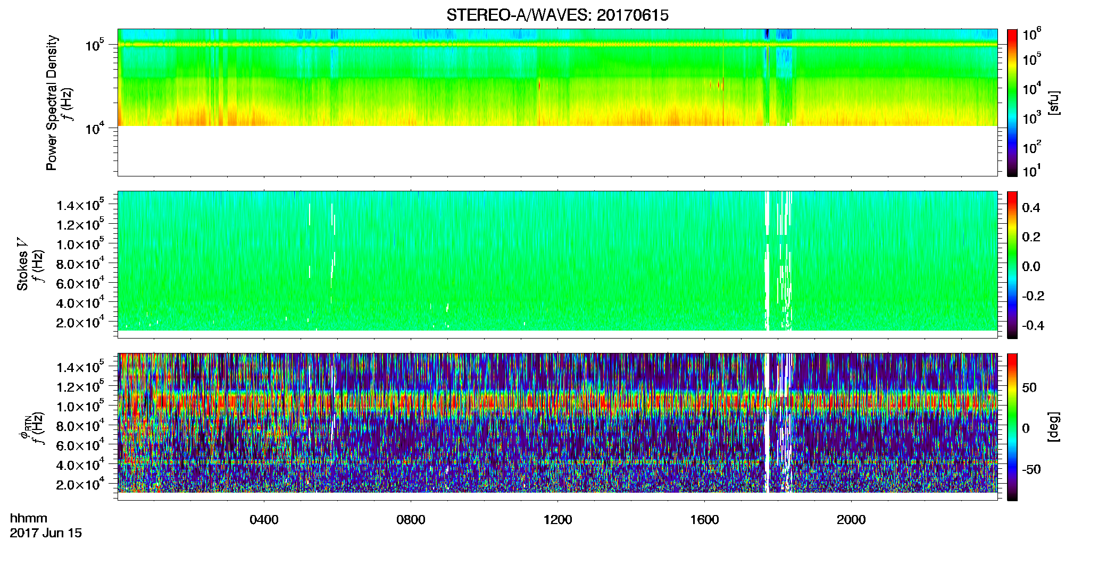Click the Stokes V axis label

point(22,264)
